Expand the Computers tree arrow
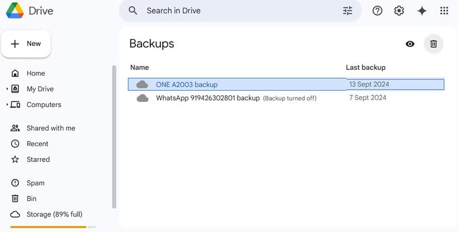Screen dimensions: 458x232 pos(7,105)
